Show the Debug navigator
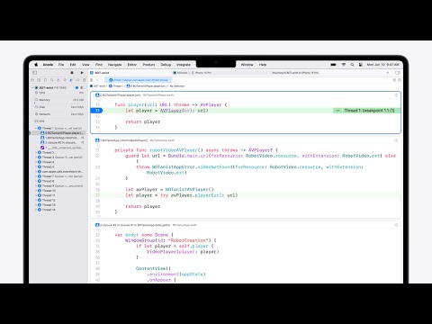 coord(71,80)
